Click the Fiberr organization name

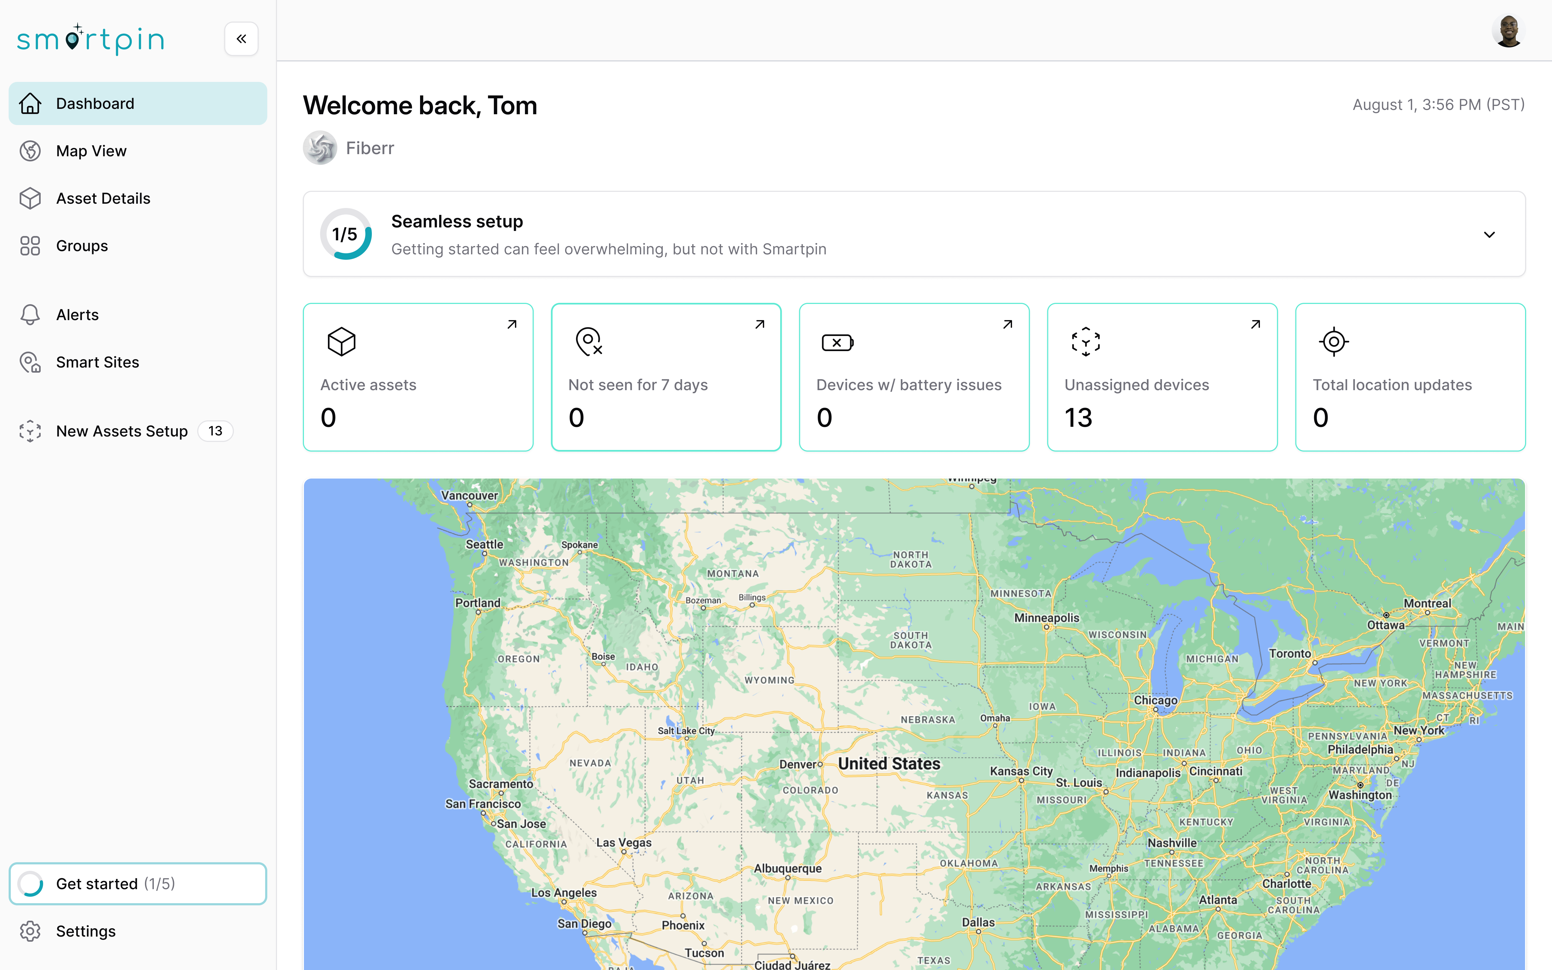click(370, 148)
